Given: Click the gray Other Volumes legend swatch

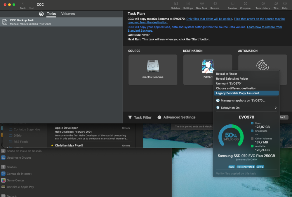Looking at the screenshot, I should pyautogui.click(x=252, y=138).
